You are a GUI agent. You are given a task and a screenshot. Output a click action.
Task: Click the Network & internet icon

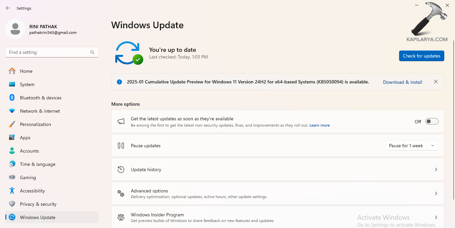(x=13, y=111)
